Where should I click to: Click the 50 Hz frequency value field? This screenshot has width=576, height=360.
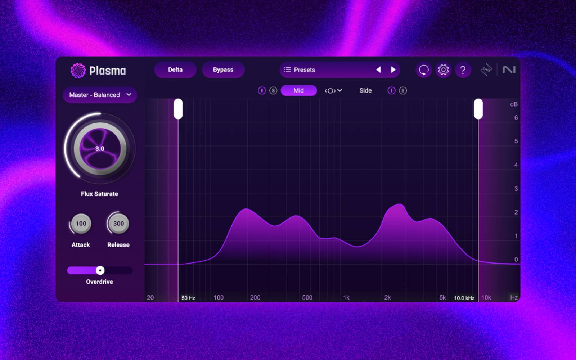click(x=188, y=298)
